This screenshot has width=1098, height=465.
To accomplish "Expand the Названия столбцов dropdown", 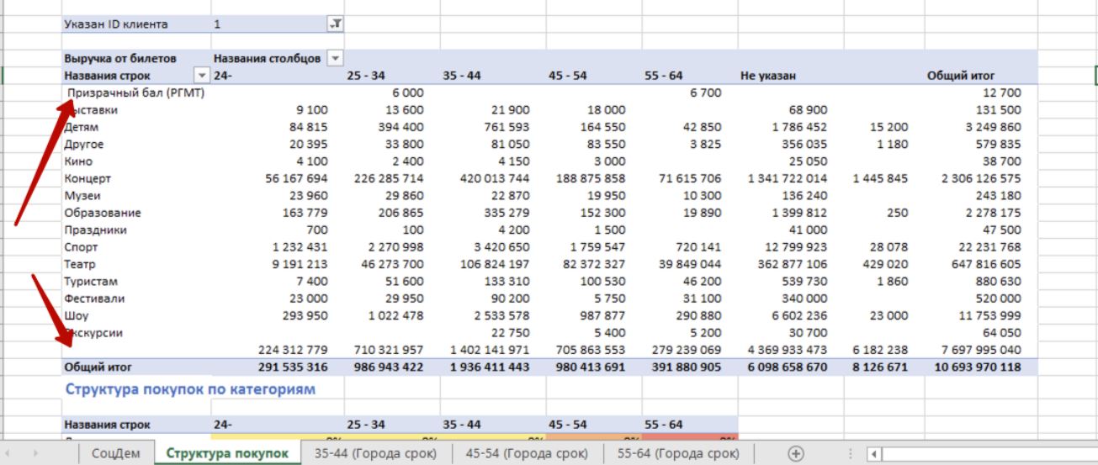I will [x=335, y=59].
